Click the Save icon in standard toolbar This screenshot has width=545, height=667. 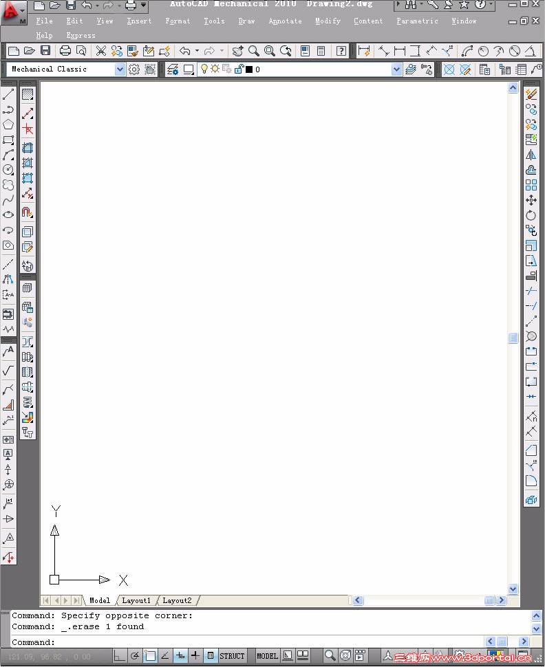pos(45,51)
